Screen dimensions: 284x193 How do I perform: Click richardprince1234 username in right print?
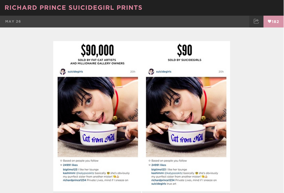pos(163,180)
